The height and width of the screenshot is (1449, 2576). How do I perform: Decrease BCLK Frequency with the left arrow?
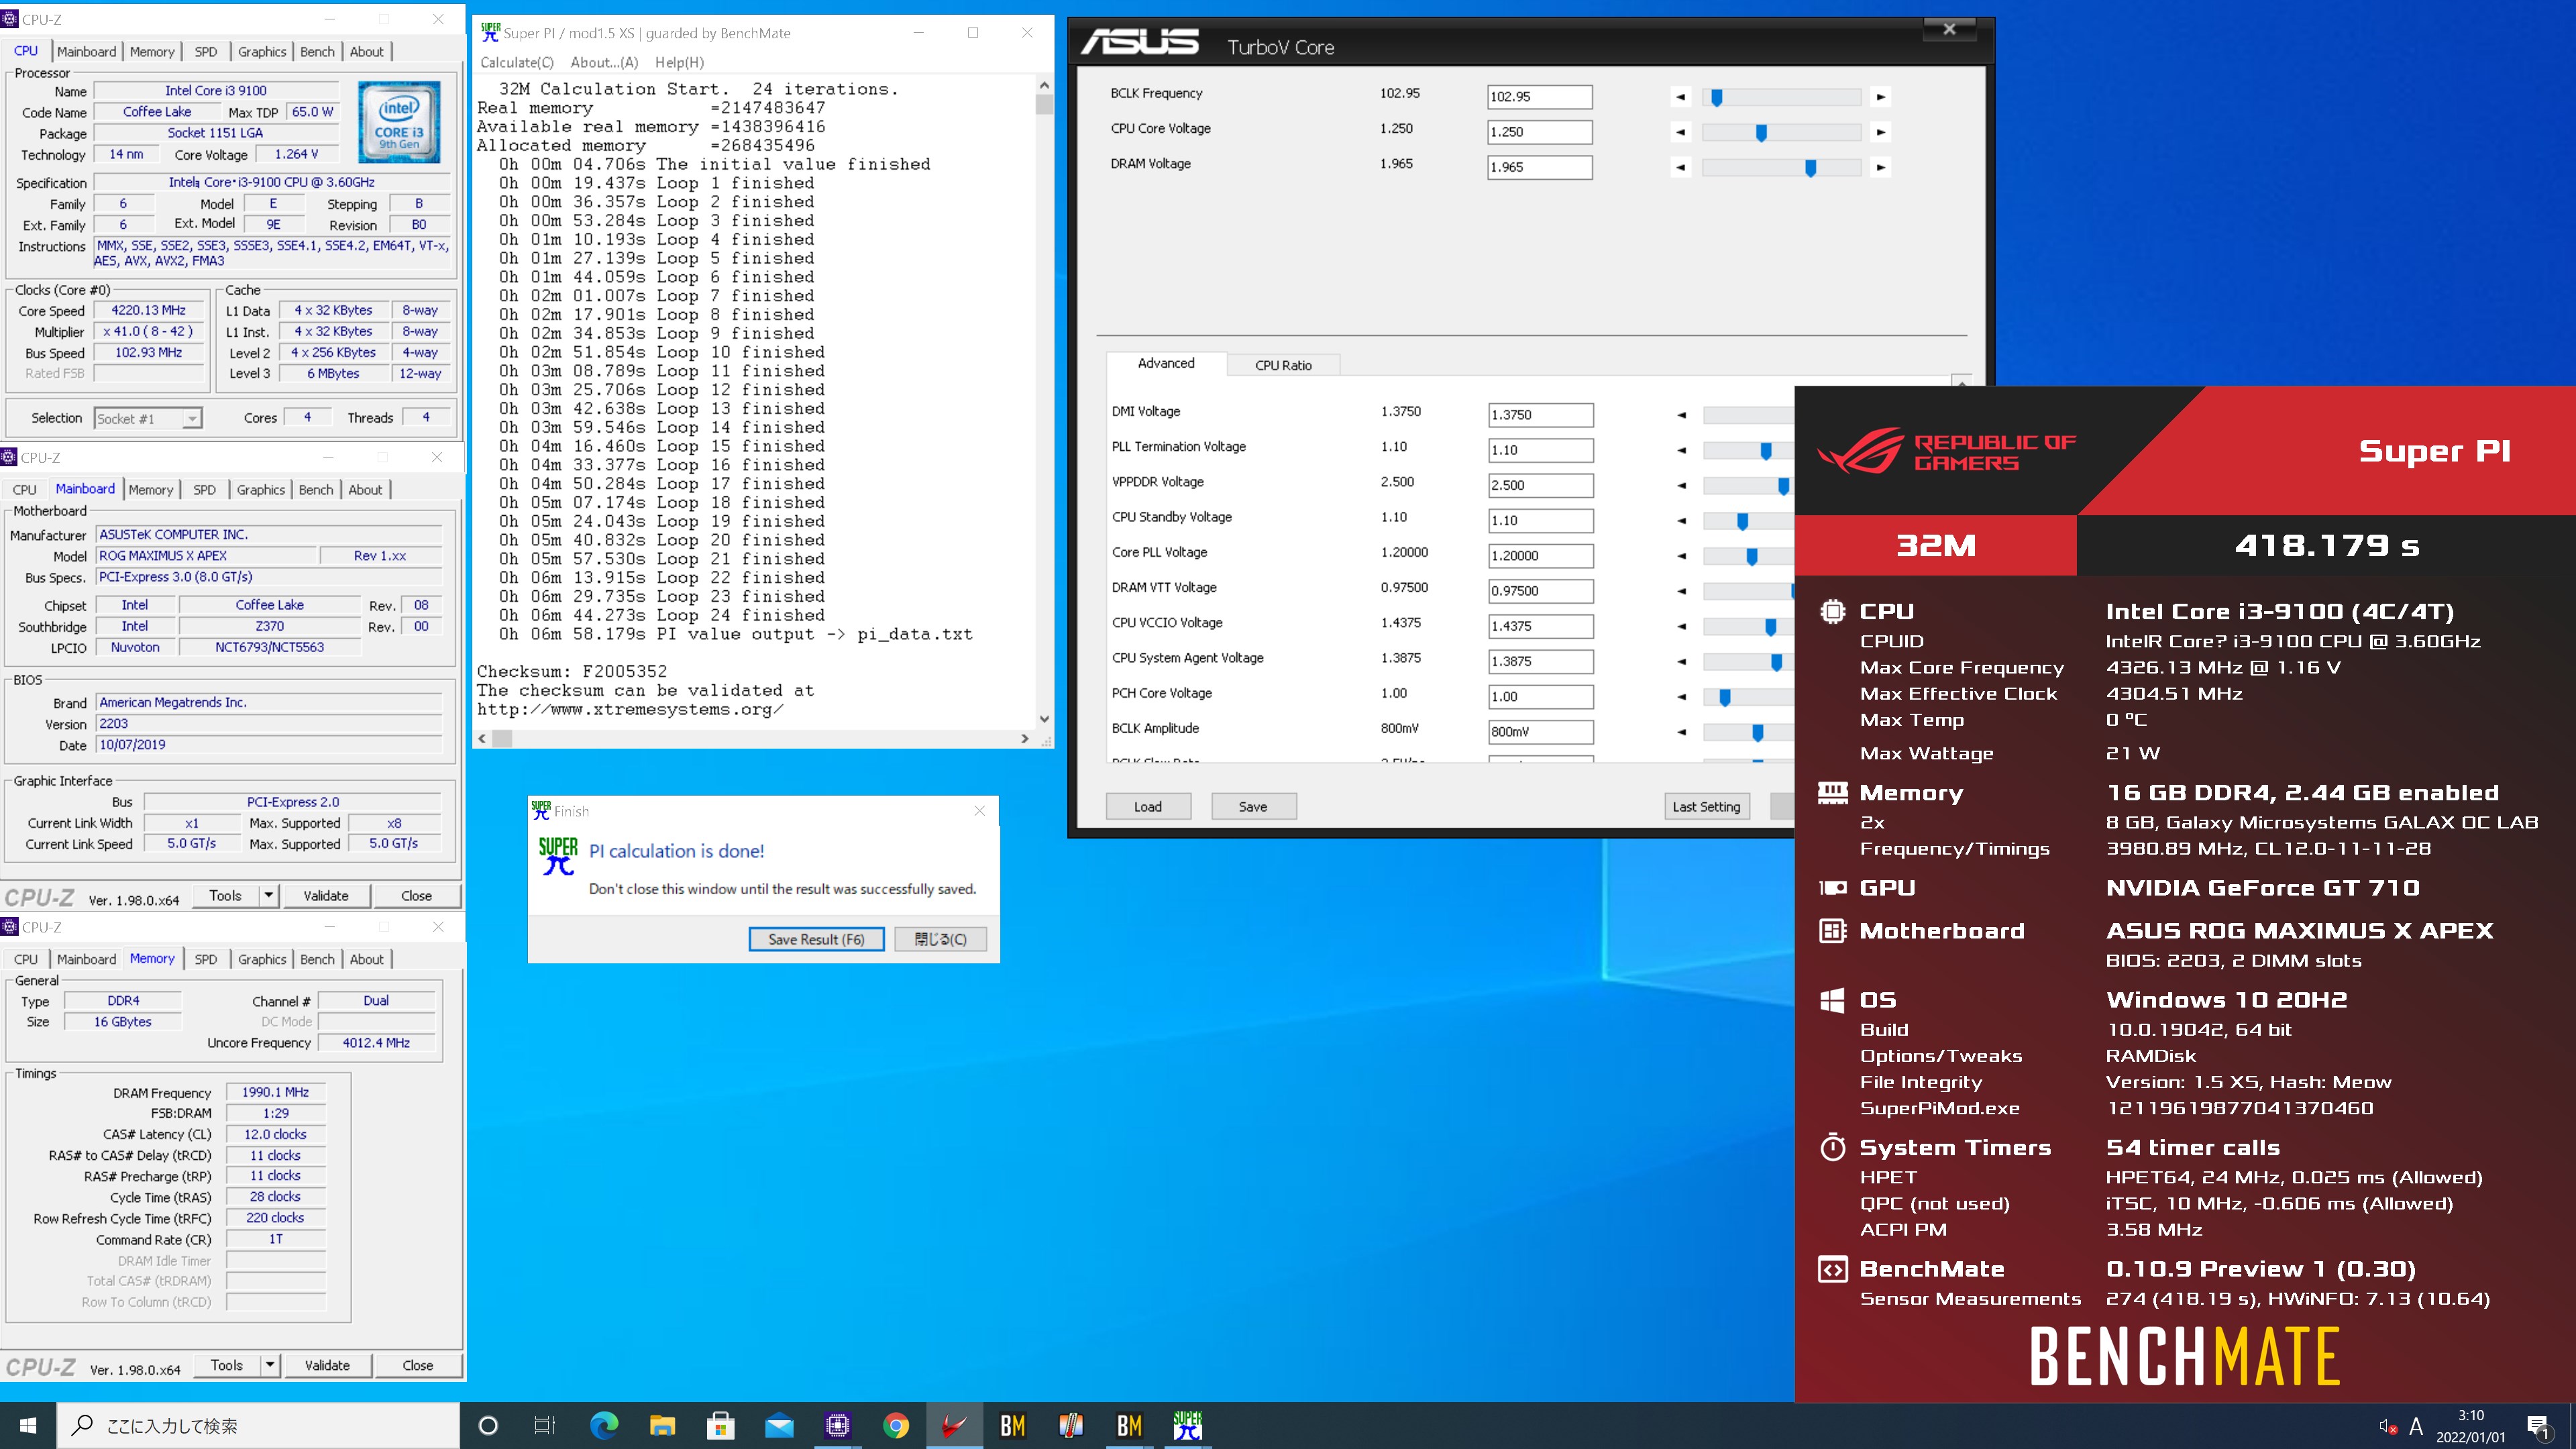click(1681, 97)
